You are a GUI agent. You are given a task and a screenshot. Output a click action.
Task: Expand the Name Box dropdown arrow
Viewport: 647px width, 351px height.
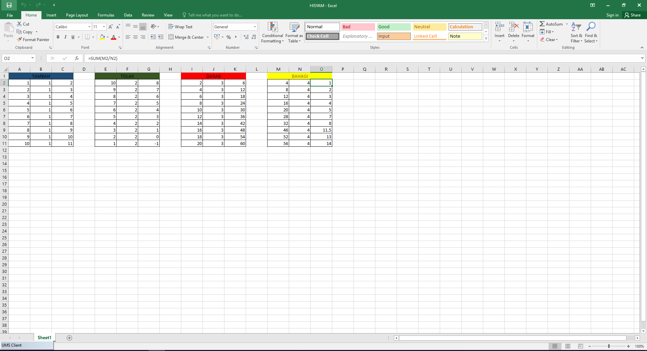tap(32, 58)
